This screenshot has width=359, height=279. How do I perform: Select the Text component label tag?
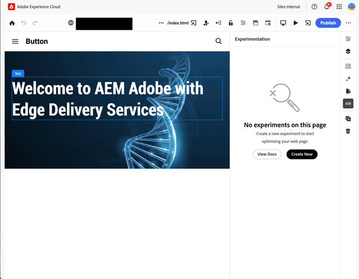(18, 74)
